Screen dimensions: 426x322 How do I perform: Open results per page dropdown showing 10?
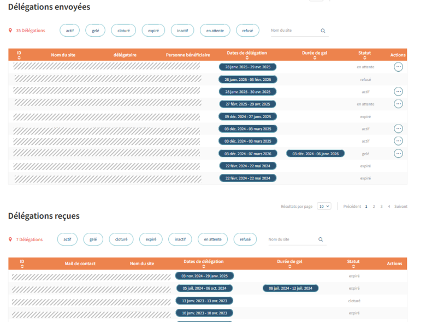tap(324, 207)
